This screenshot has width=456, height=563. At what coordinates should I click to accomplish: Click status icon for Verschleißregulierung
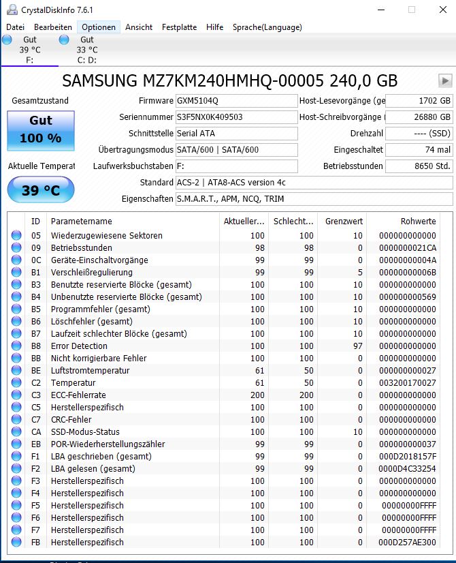coord(16,272)
